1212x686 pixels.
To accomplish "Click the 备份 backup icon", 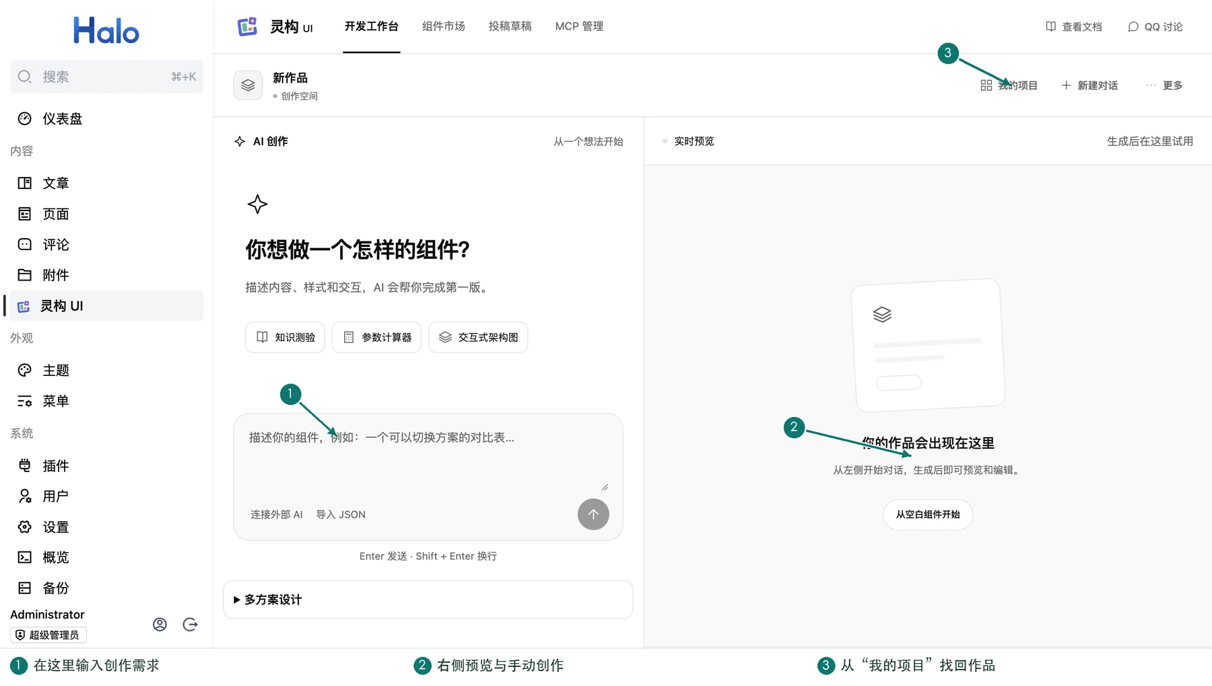I will [x=25, y=588].
